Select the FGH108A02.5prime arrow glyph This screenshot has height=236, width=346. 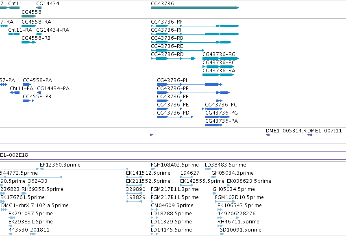coord(153,169)
